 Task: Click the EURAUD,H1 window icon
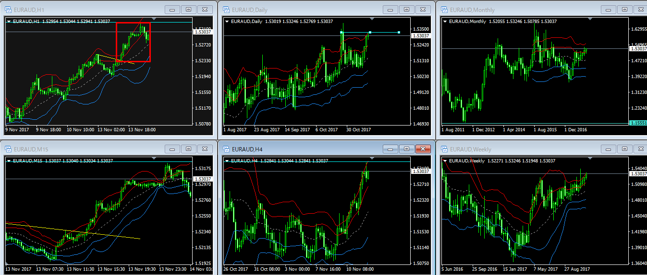point(8,10)
